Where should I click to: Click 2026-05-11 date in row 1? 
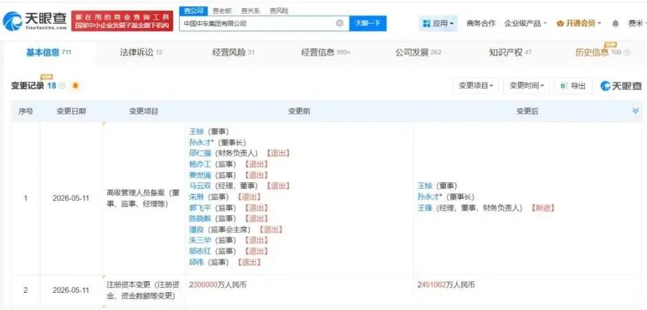[71, 198]
